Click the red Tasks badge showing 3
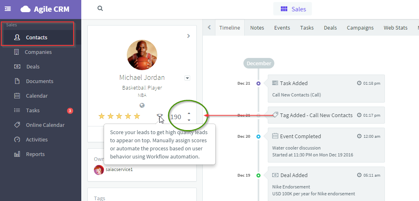The image size is (419, 201). pos(70,111)
